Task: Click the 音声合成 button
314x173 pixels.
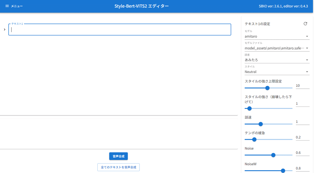Action: pyautogui.click(x=119, y=156)
